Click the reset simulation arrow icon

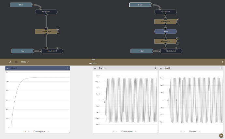[10, 62]
